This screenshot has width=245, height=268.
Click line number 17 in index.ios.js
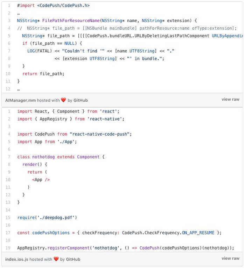(8, 232)
